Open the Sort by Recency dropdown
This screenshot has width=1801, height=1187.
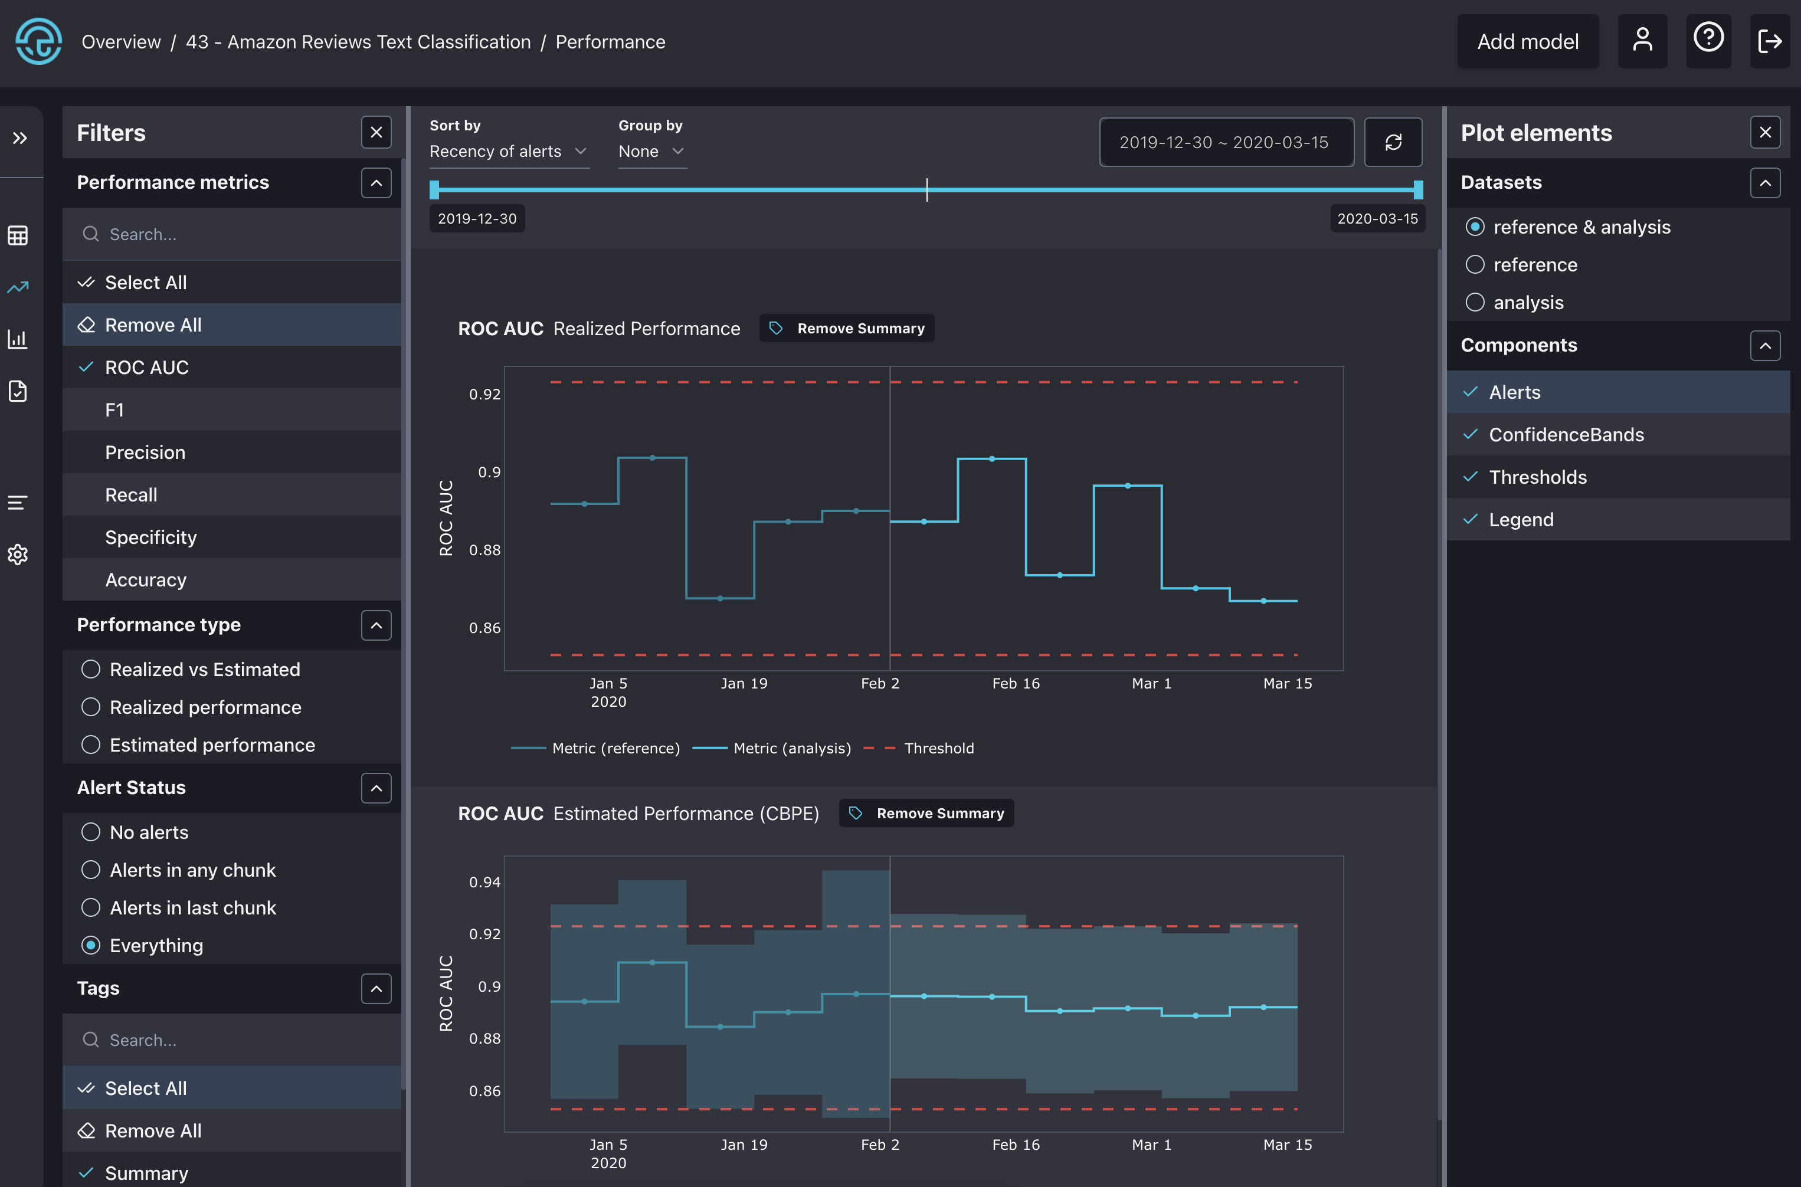coord(508,152)
